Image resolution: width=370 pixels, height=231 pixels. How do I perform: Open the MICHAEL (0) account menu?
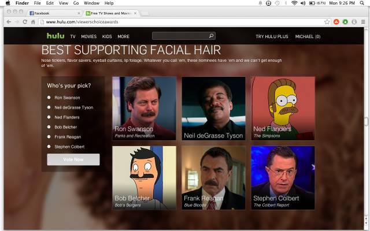pos(308,36)
